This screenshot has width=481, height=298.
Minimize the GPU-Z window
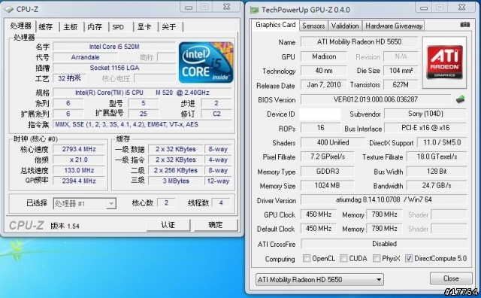pos(424,8)
